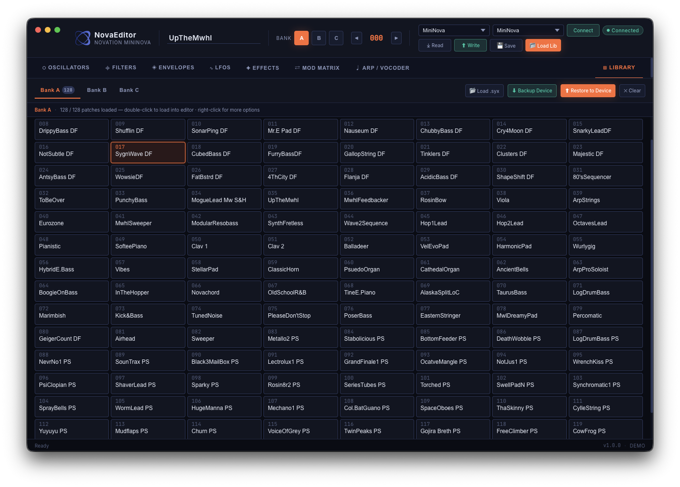
Task: Select patch 112 Yuyuyu PS
Action: (72, 429)
